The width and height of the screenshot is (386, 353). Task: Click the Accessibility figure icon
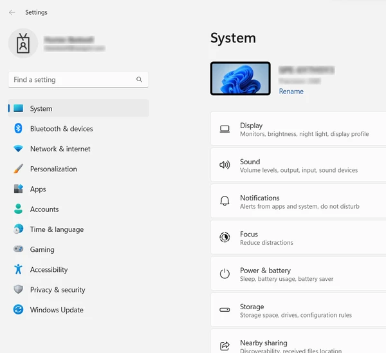[x=18, y=270]
